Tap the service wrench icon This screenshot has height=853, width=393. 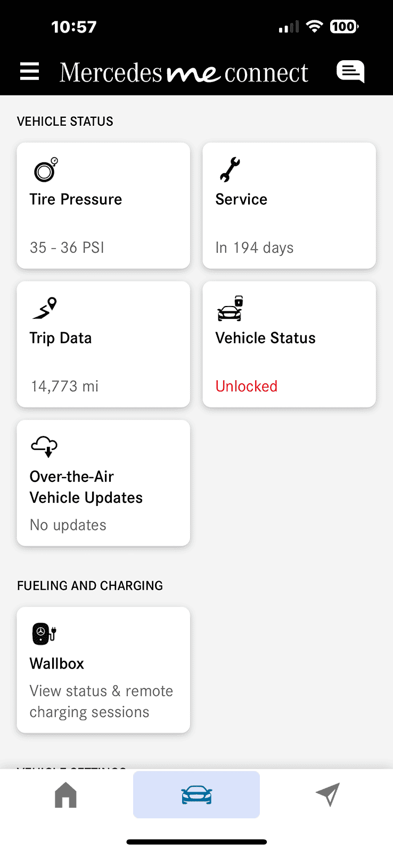point(230,170)
